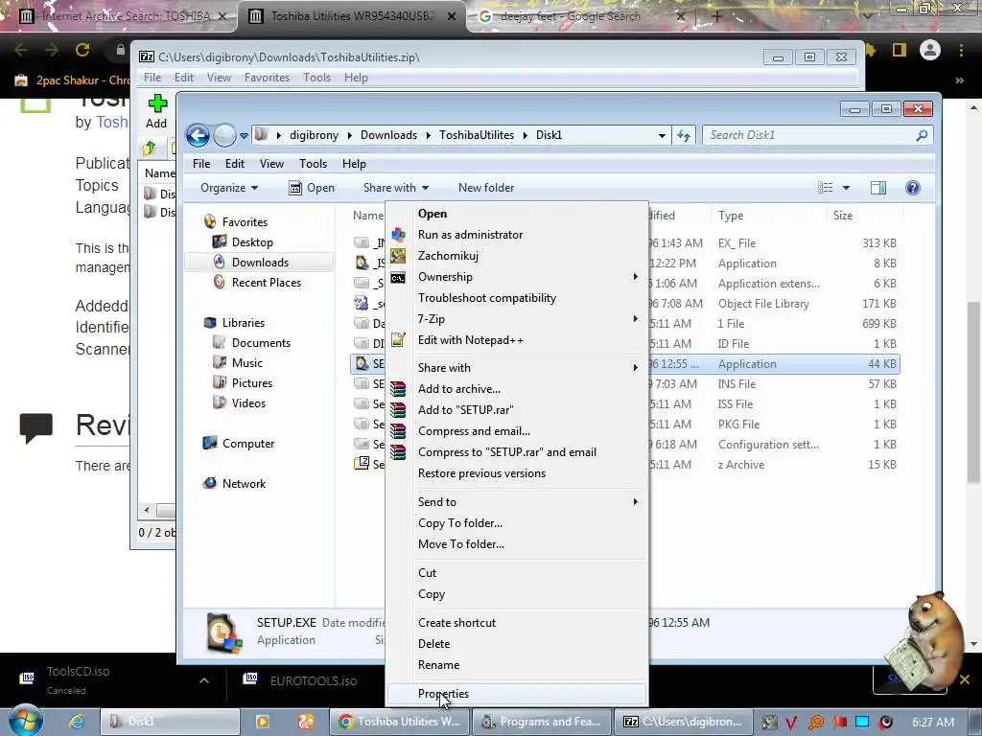Click the Explorer Forward arrow button

click(224, 135)
